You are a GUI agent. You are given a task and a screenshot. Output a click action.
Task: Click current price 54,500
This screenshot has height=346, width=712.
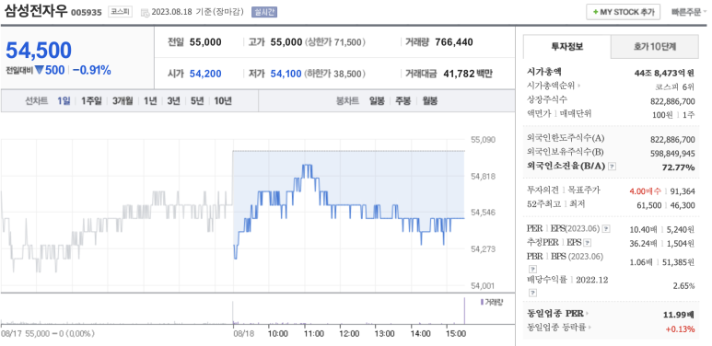pos(39,51)
